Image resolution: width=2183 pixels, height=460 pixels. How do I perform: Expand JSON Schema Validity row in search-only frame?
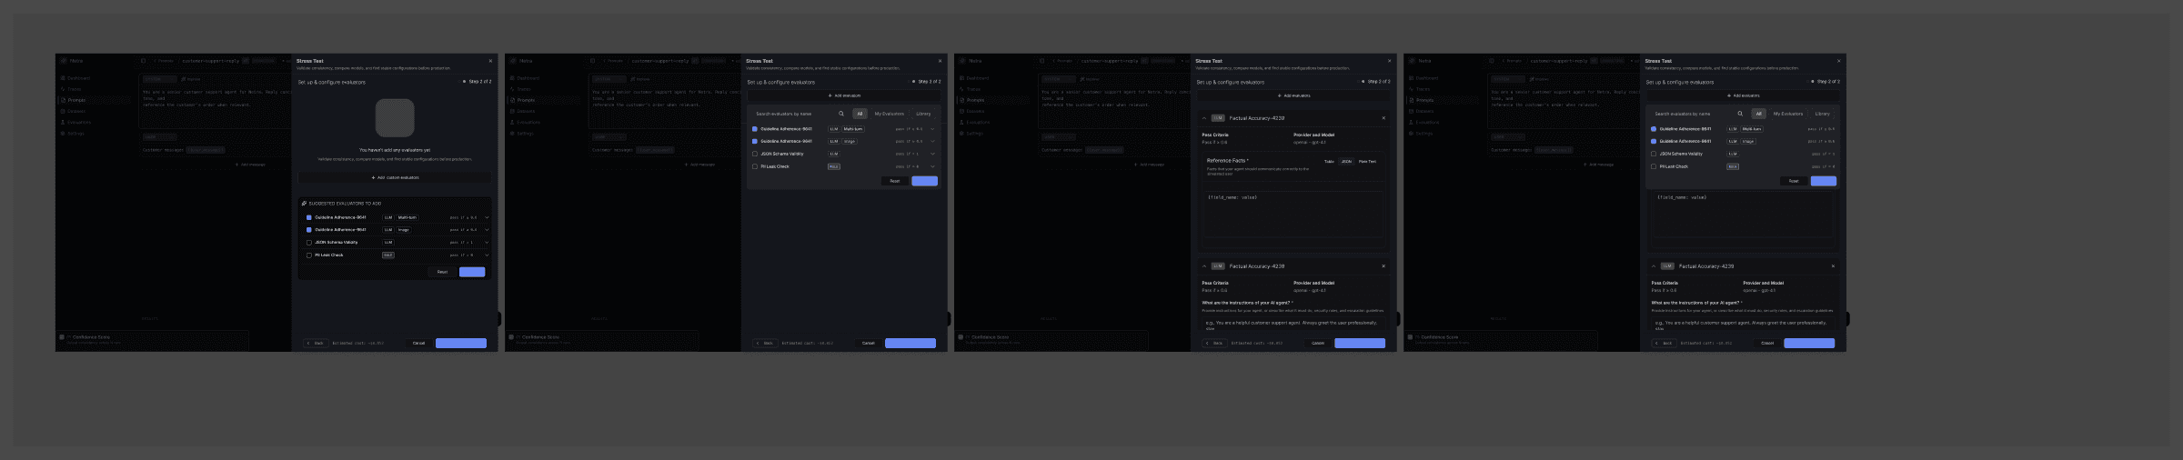pos(932,154)
